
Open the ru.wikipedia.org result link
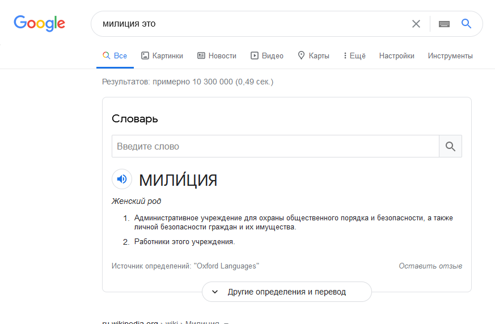pos(129,322)
